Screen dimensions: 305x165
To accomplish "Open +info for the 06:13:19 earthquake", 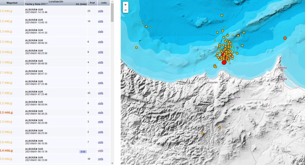I will [x=100, y=151].
